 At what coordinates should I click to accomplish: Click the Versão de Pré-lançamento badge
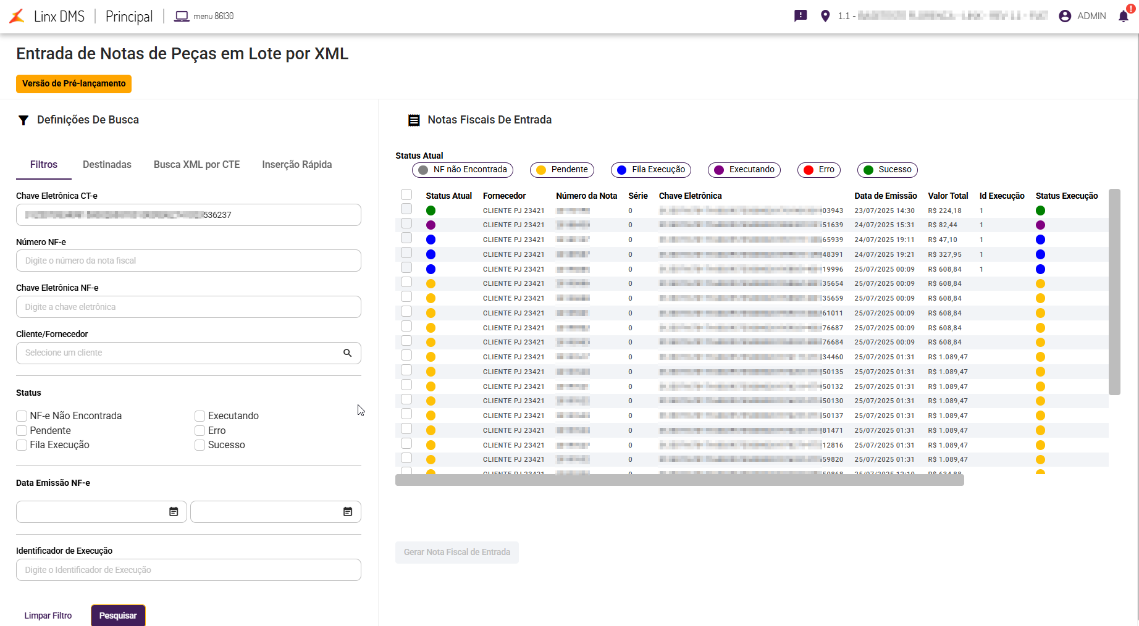74,84
